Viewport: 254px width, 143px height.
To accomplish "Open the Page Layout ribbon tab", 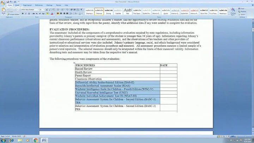I will click(x=27, y=5).
